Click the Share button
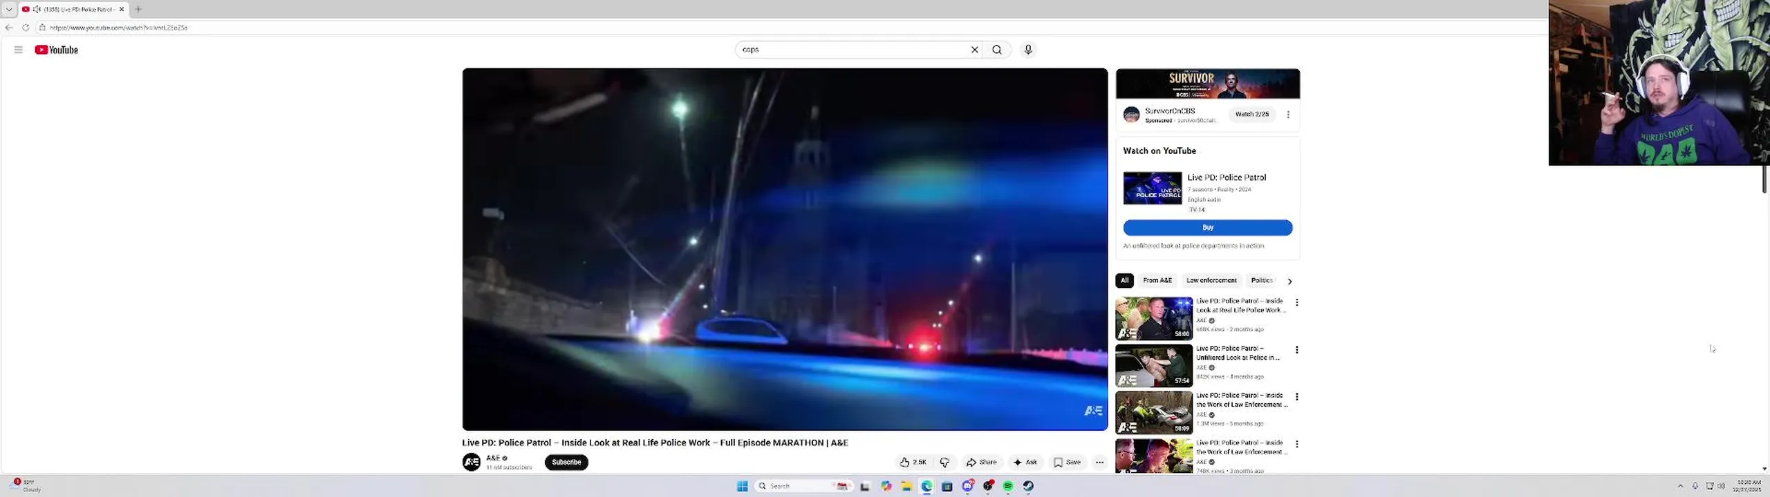The width and height of the screenshot is (1770, 497). coord(982,462)
